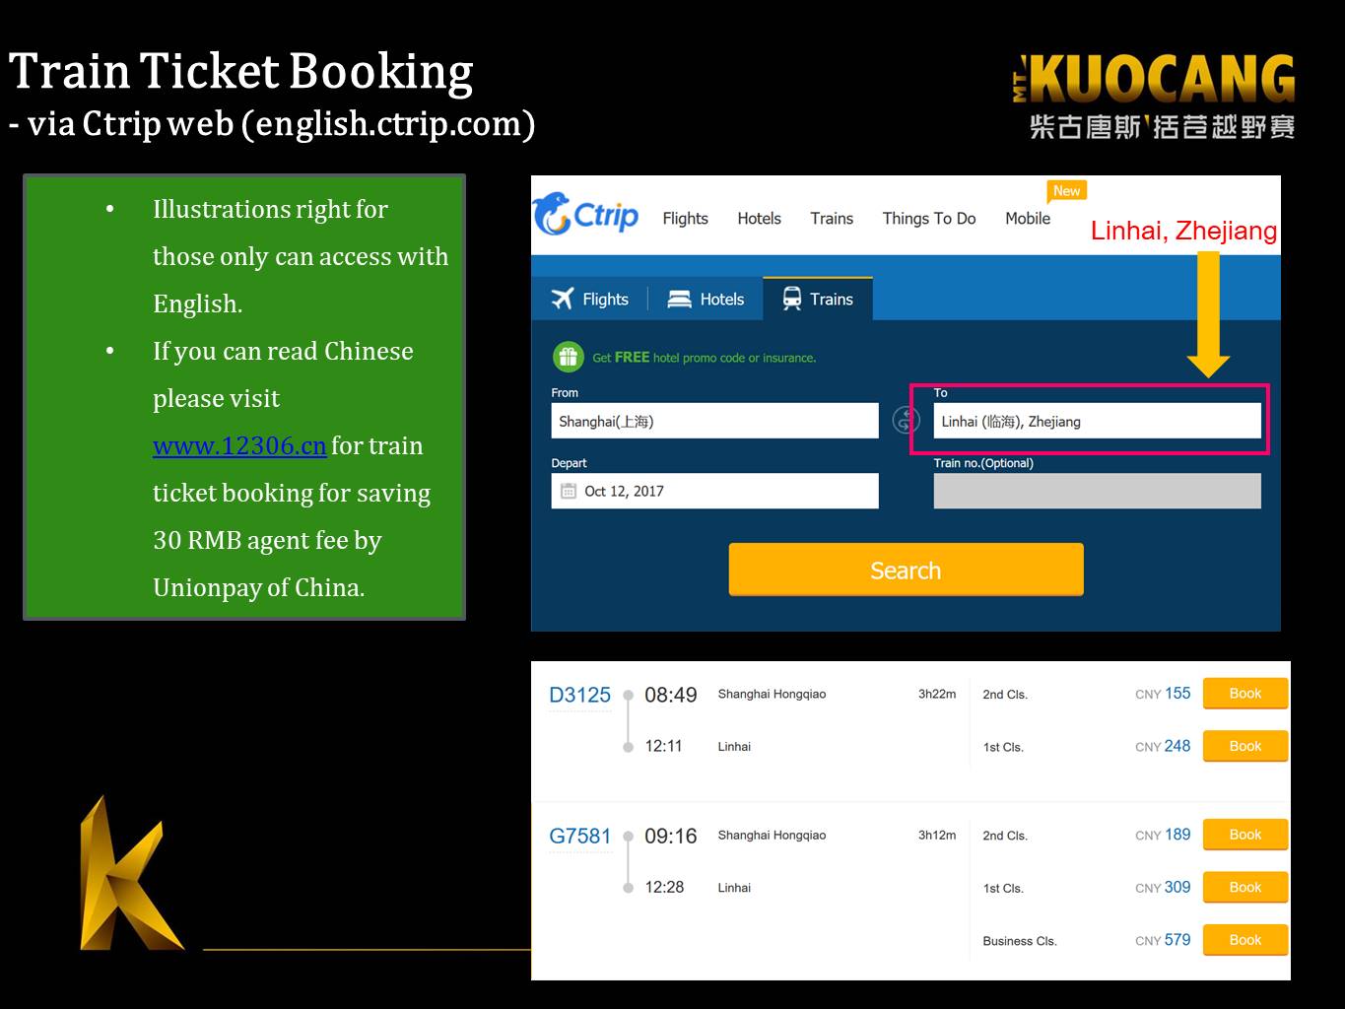Click the Train no. optional field

[x=1097, y=491]
